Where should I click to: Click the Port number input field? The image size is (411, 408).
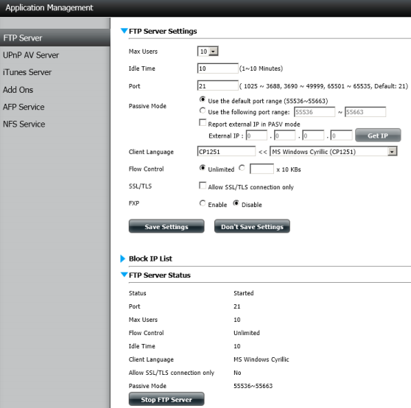(x=217, y=86)
